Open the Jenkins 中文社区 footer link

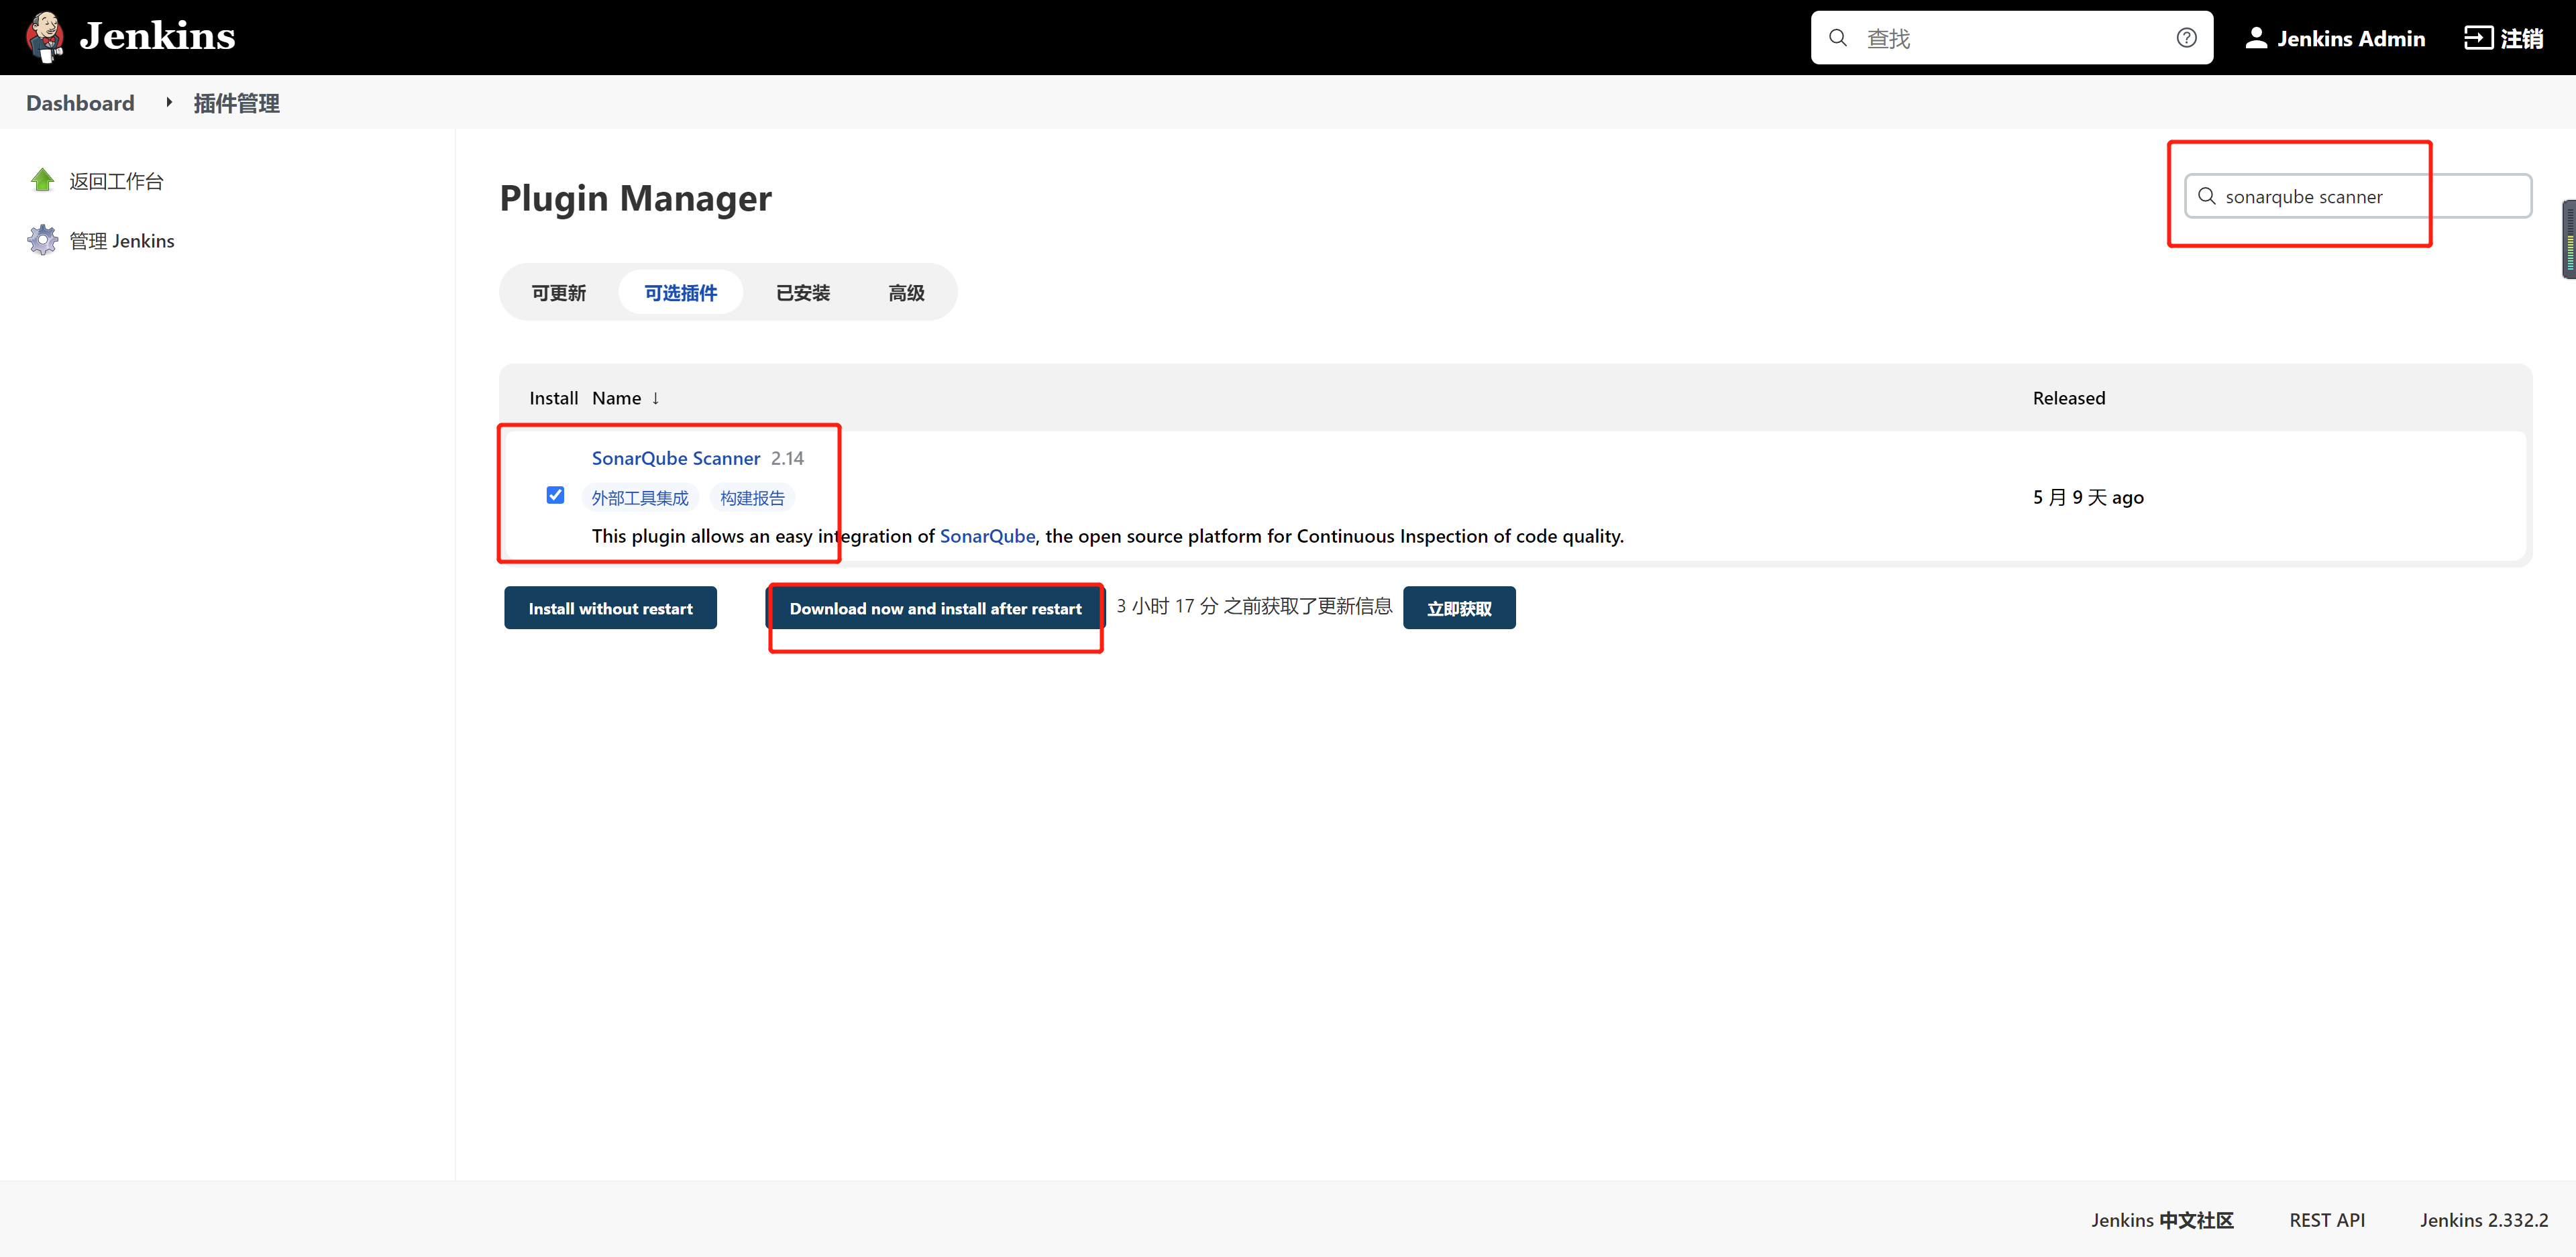click(2162, 1220)
